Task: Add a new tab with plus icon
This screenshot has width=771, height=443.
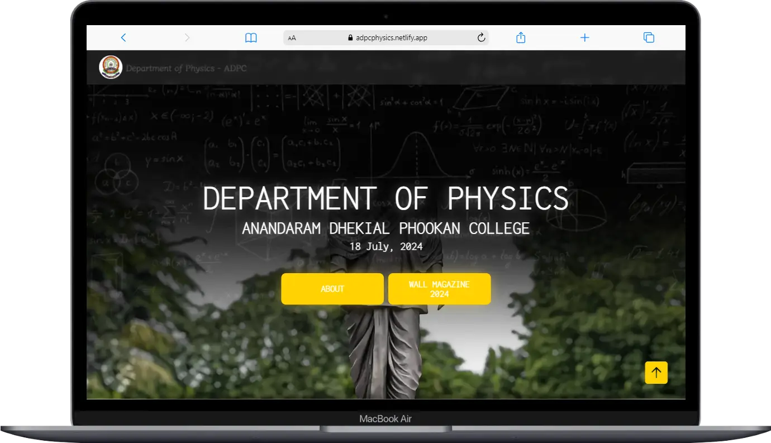Action: (x=584, y=37)
